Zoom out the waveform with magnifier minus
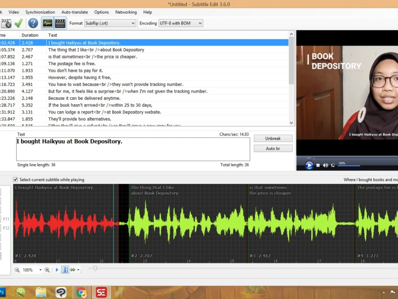 point(17,270)
